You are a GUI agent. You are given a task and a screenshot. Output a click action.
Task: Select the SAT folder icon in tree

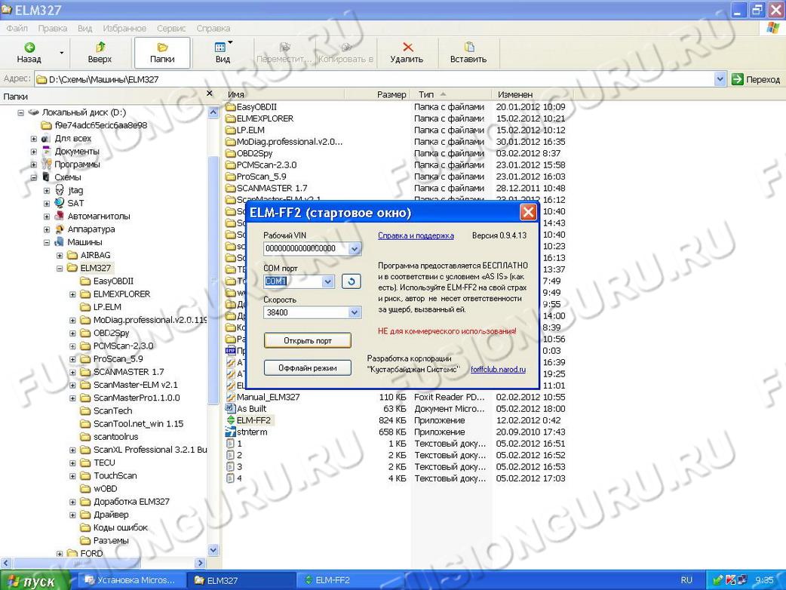[x=60, y=203]
